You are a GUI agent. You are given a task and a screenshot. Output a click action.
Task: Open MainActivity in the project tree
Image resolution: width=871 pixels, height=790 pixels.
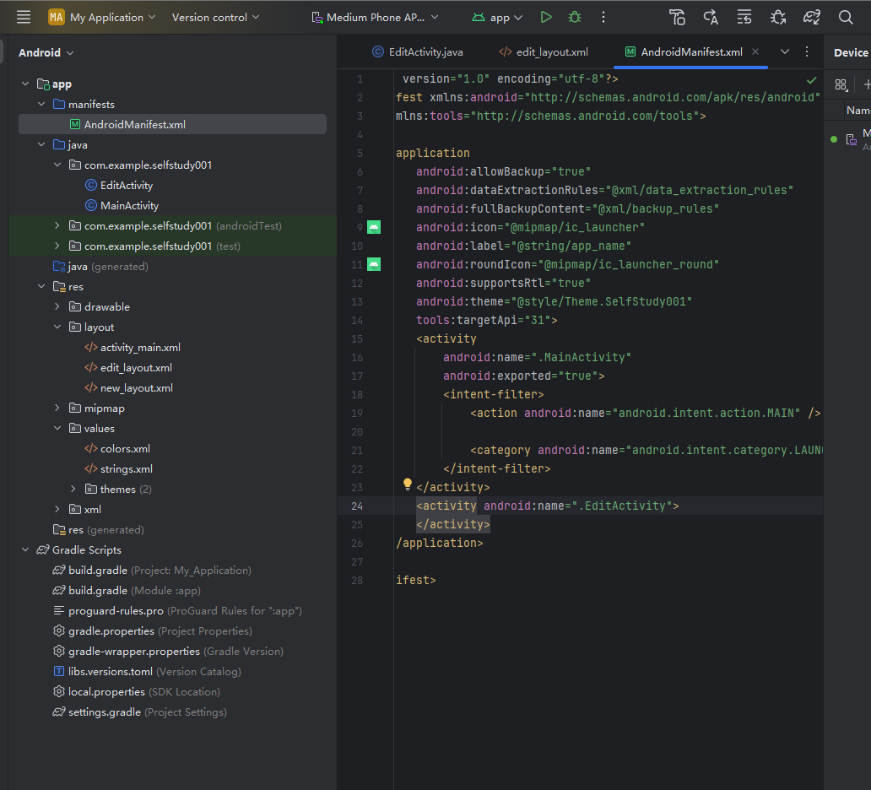pos(129,206)
